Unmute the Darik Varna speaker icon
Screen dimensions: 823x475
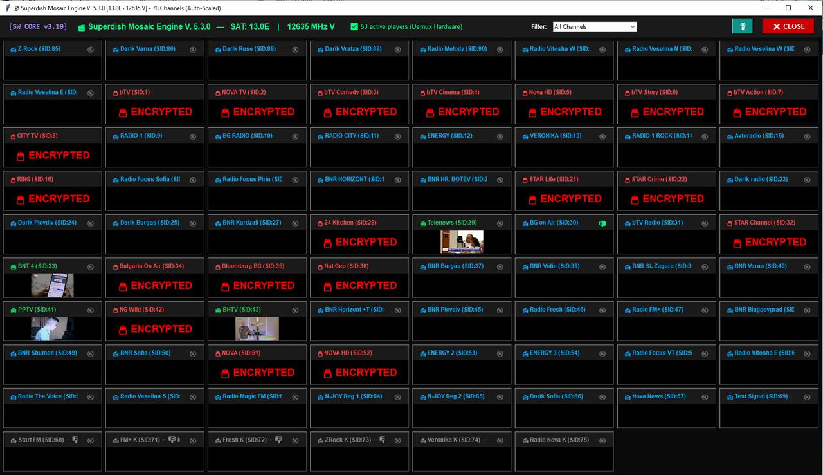193,50
